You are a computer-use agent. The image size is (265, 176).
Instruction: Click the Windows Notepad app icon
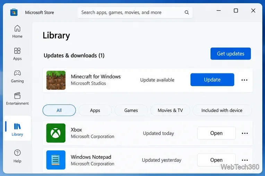tap(56, 160)
